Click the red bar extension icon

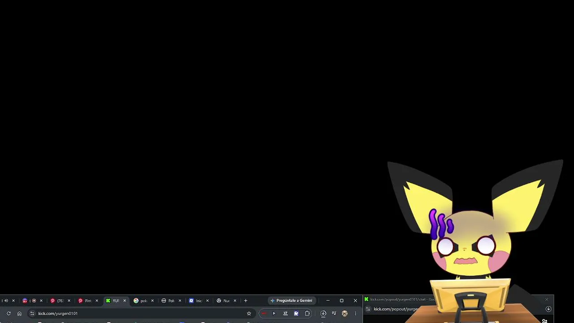tap(264, 314)
